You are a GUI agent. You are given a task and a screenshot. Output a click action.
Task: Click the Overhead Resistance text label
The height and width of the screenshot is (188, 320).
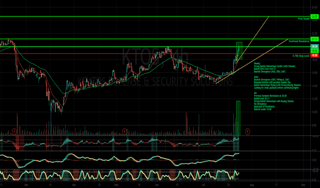pos(299,41)
